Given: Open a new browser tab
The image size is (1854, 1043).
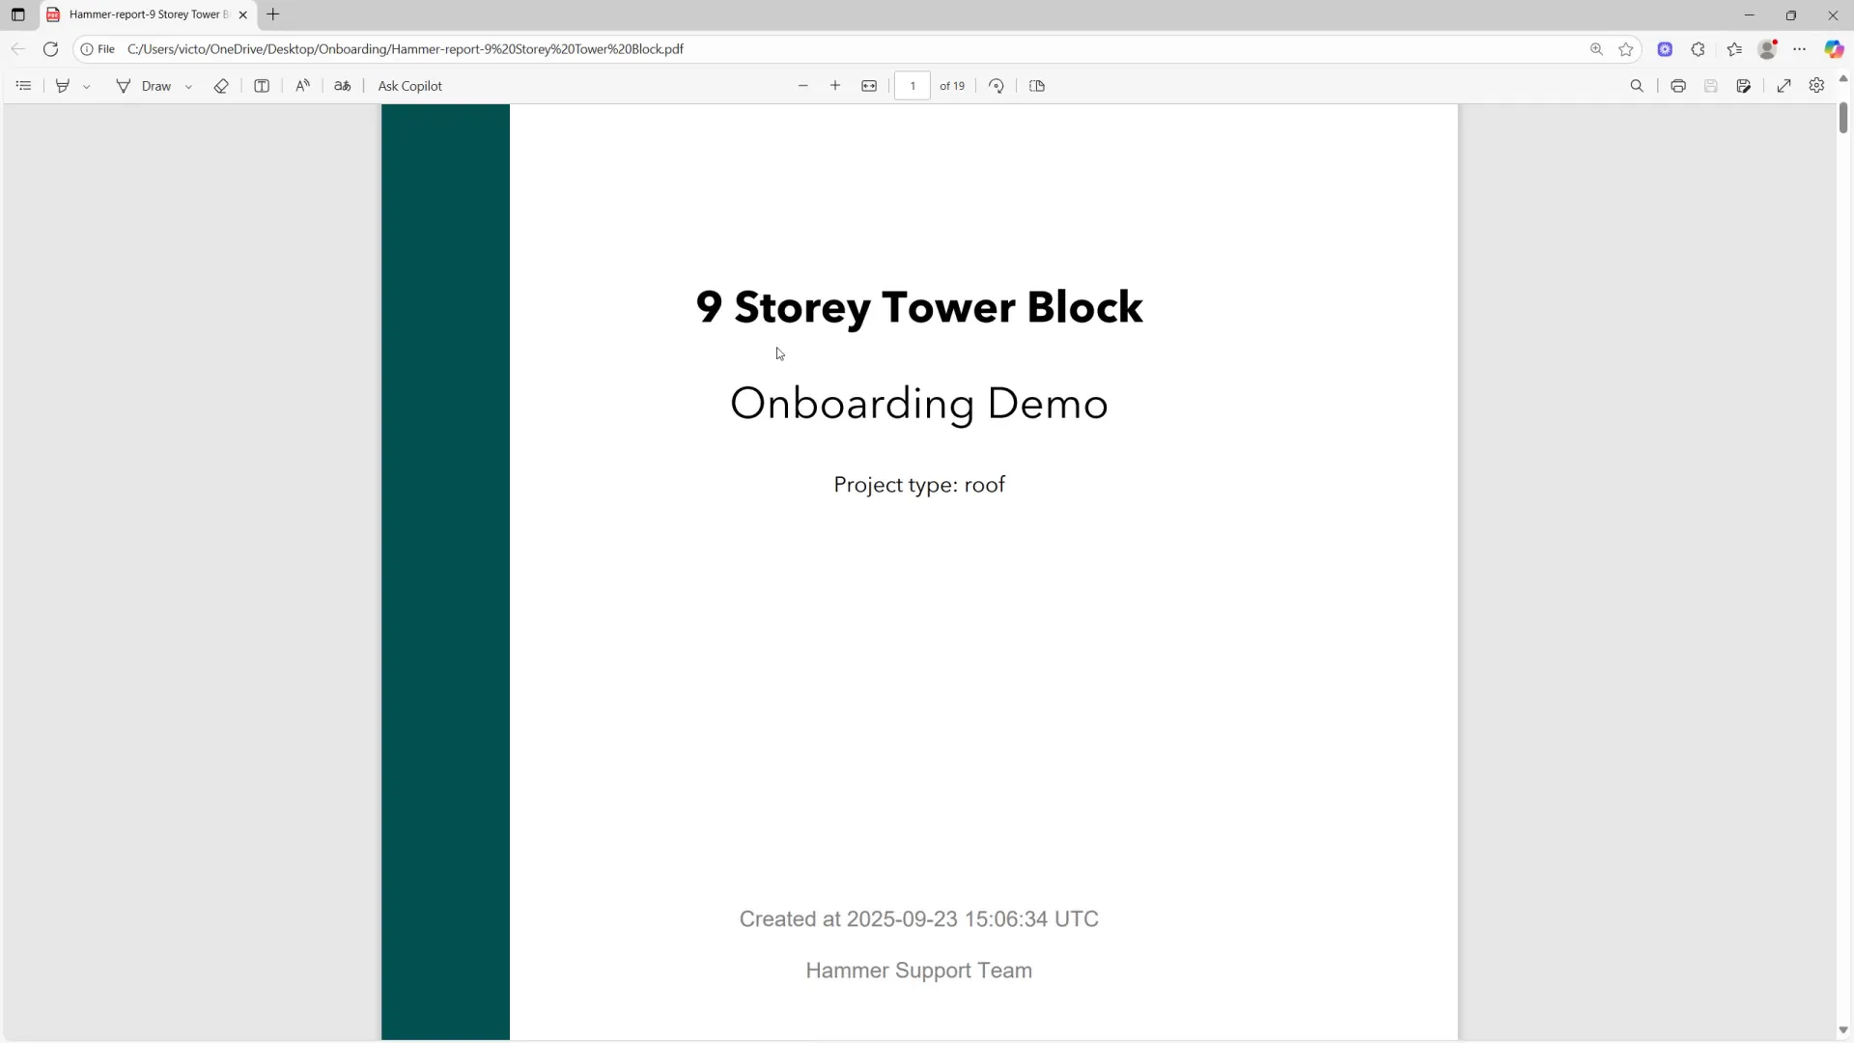Looking at the screenshot, I should [273, 14].
